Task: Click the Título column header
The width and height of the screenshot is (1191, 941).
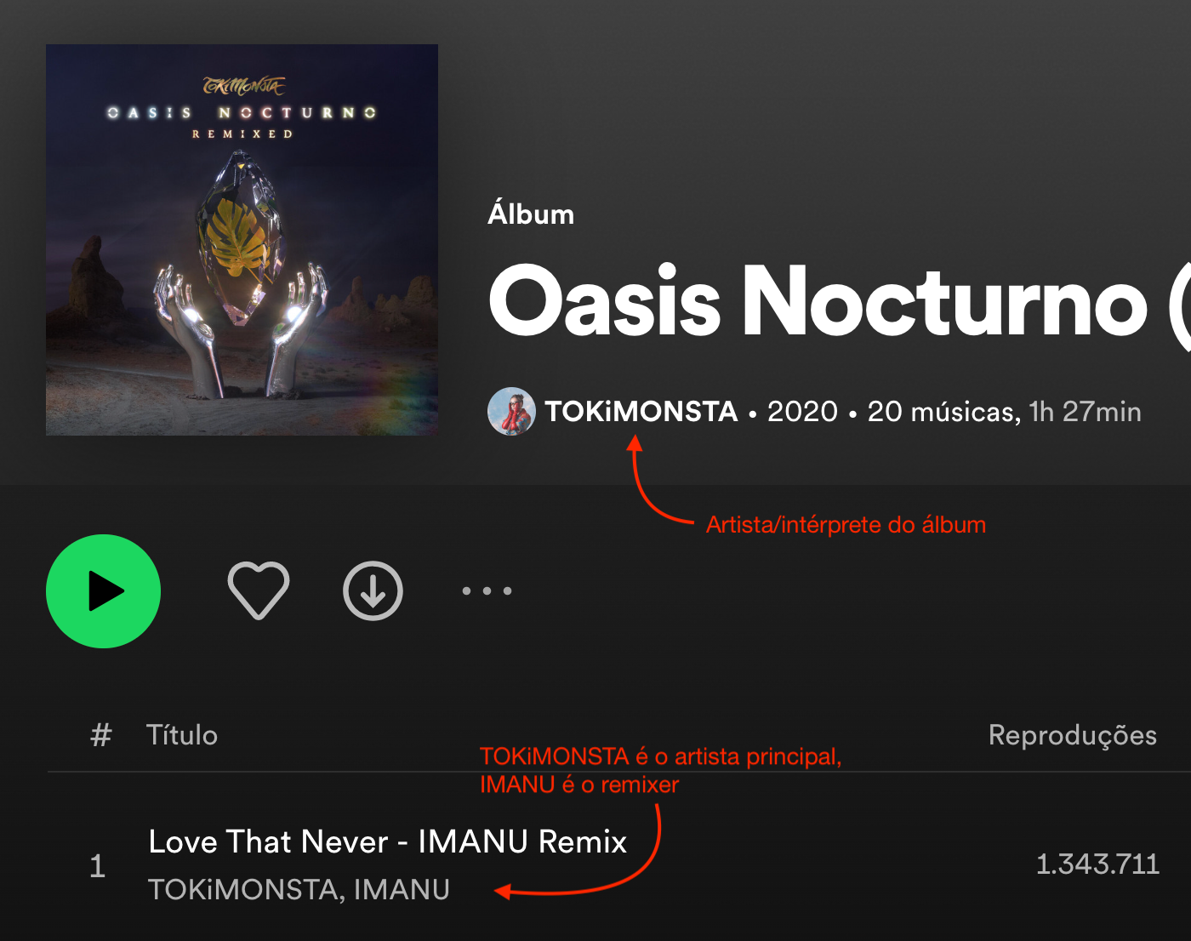Action: coord(182,735)
